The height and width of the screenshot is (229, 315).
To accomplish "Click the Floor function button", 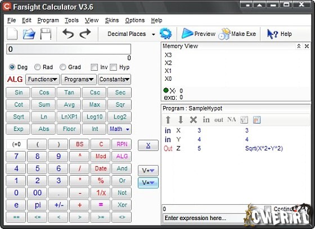I will (69, 129).
